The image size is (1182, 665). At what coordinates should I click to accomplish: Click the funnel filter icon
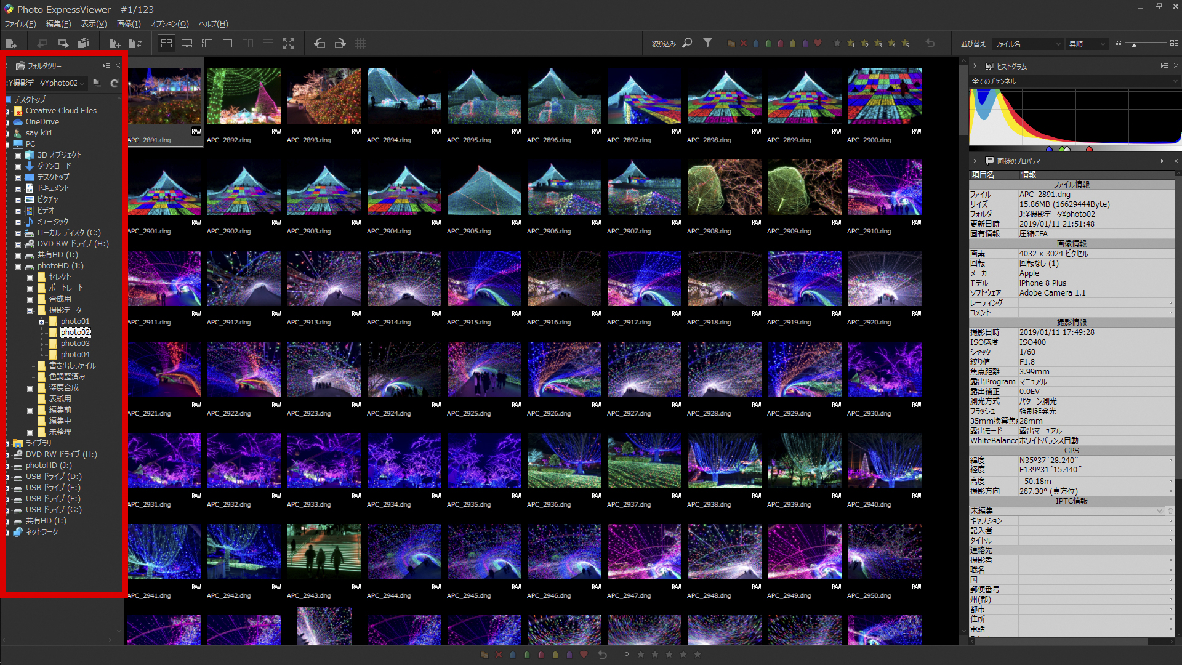[x=707, y=43]
